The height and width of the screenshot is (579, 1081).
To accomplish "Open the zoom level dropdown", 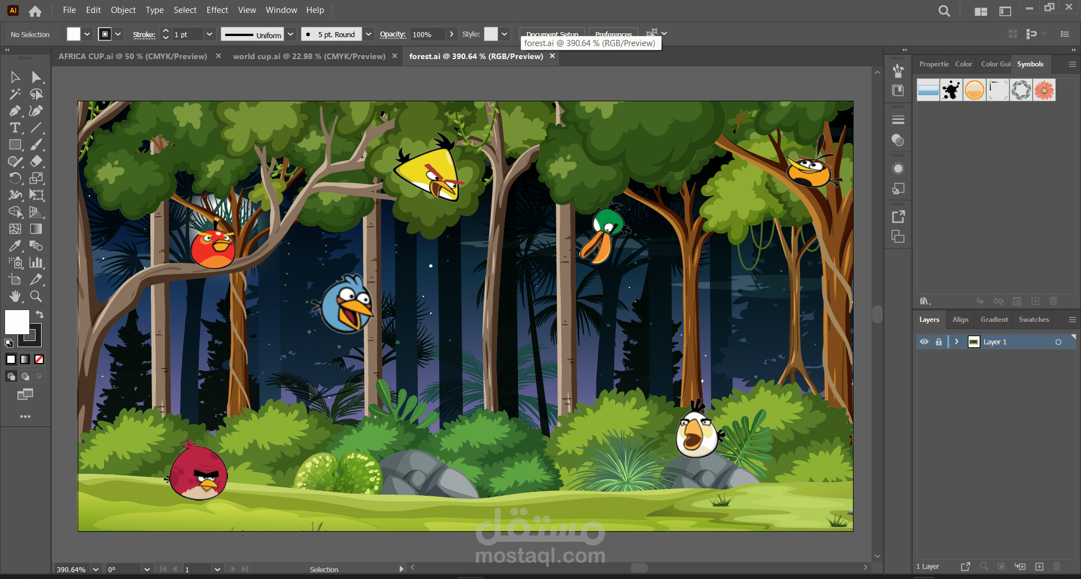I will [96, 569].
